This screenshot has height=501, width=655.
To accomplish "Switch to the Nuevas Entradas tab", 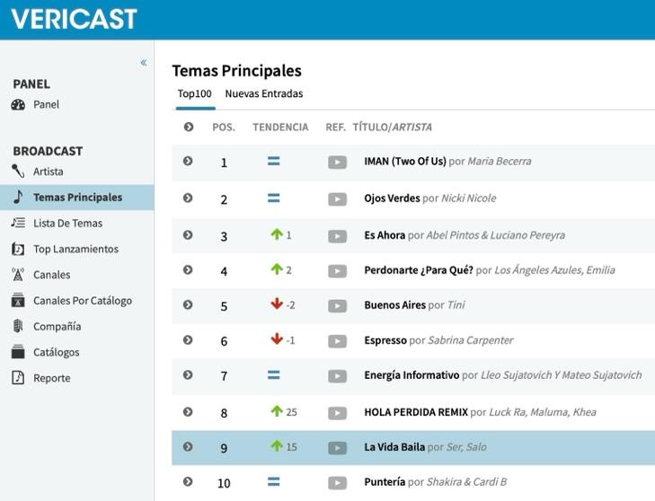I will point(264,93).
